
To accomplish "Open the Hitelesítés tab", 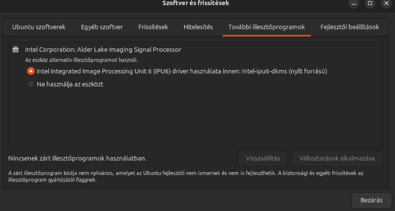I will point(198,27).
